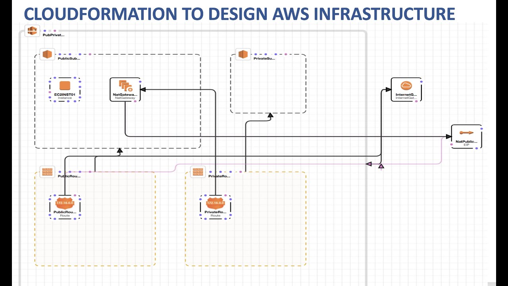The height and width of the screenshot is (286, 508).
Task: Select the EC2INST01 instance node
Action: point(65,89)
